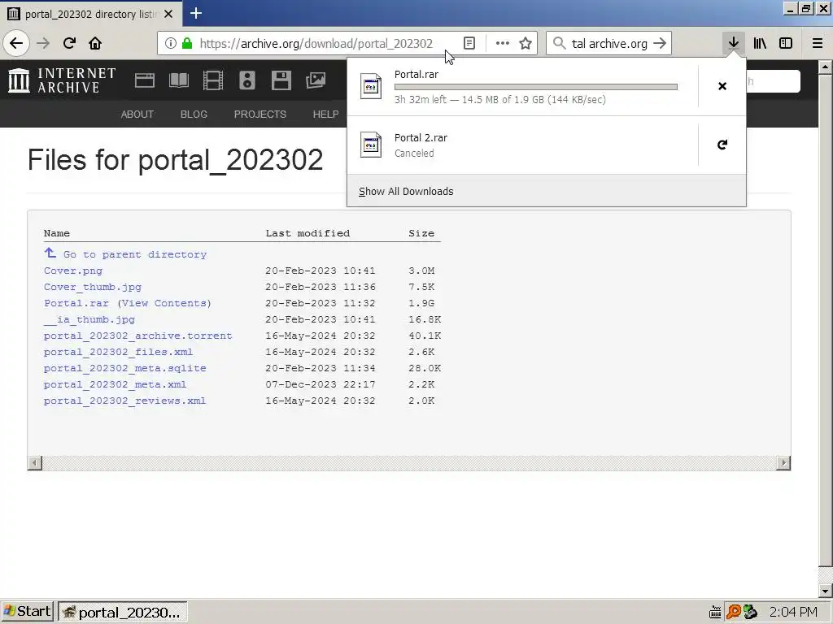The image size is (833, 624).
Task: Click the browser search box
Action: (608, 43)
